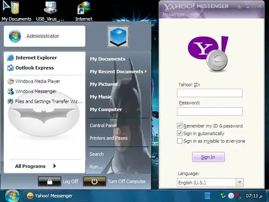Click the Password input field

pos(210,112)
